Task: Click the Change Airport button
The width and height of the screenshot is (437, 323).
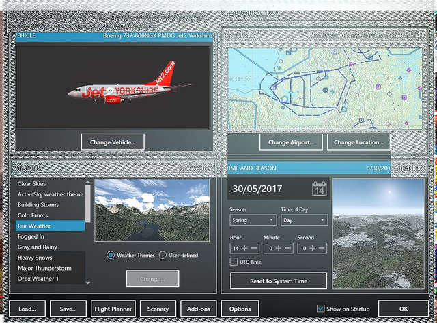Action: coord(291,142)
